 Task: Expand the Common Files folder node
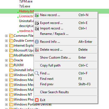coord(6,36)
